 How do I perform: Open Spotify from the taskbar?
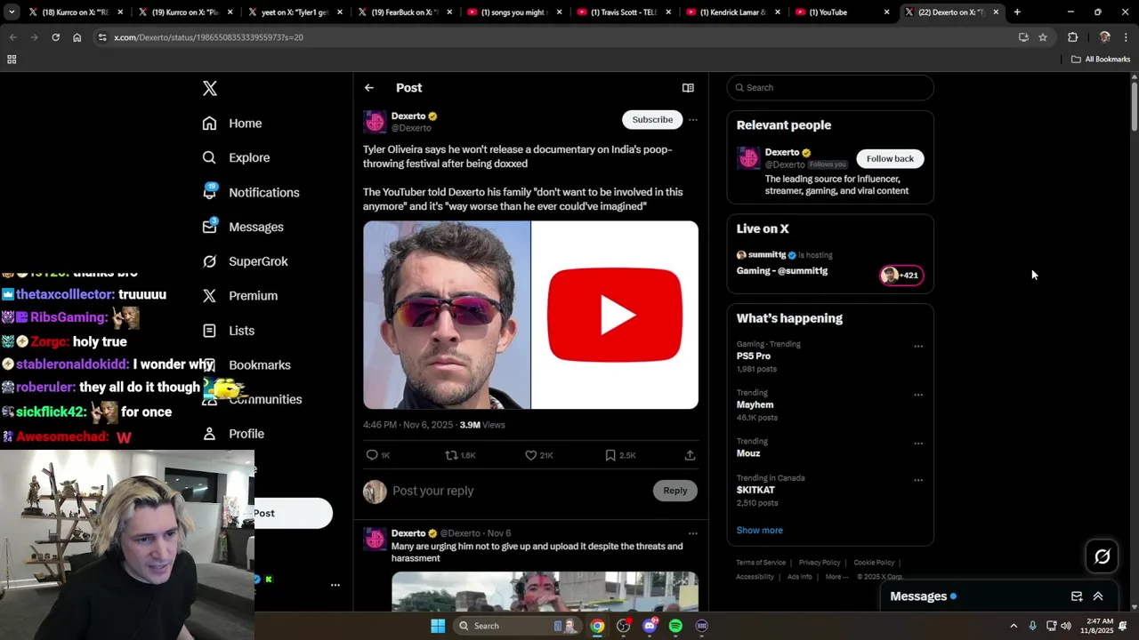click(x=675, y=626)
